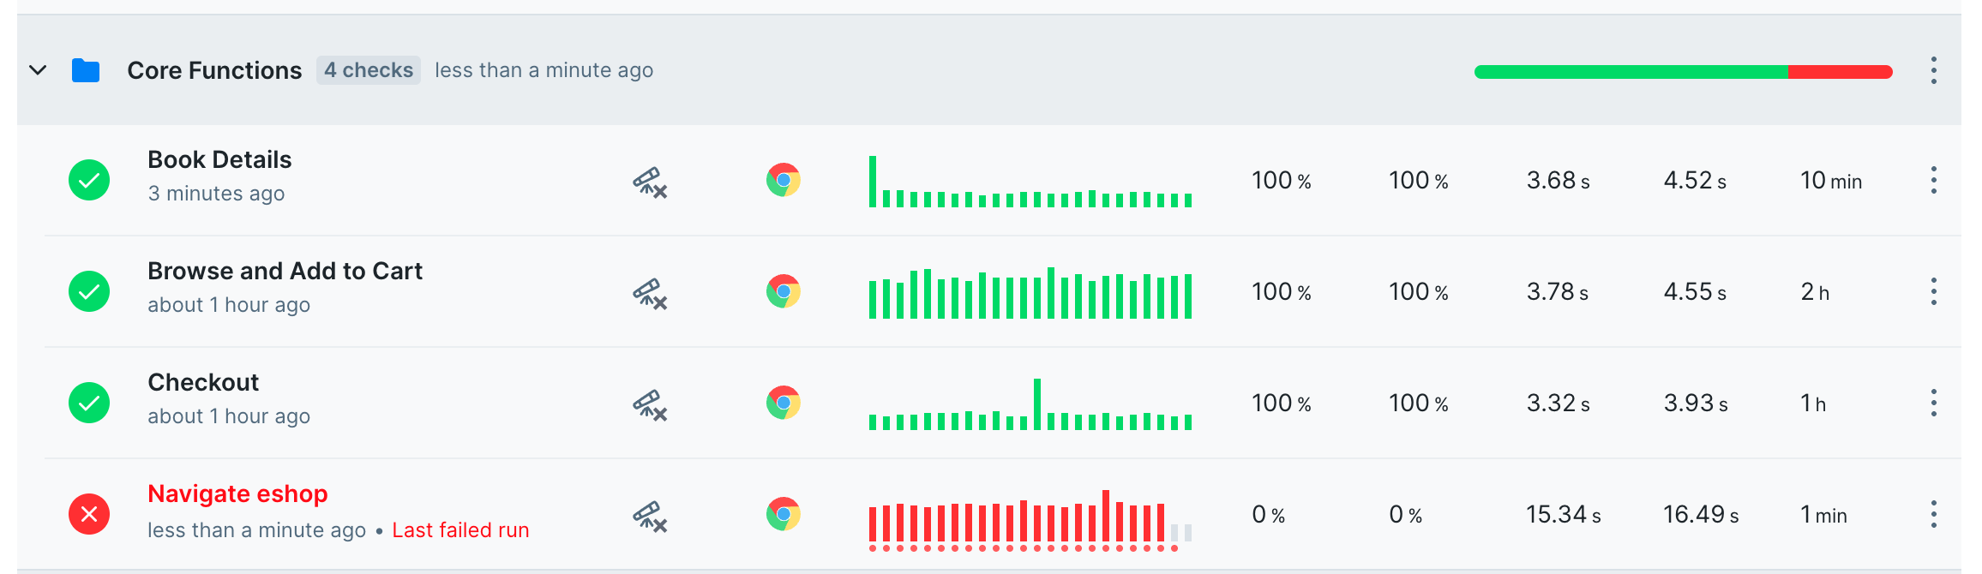1982x574 pixels.
Task: Open Navigate eshop row options menu
Action: [1933, 515]
